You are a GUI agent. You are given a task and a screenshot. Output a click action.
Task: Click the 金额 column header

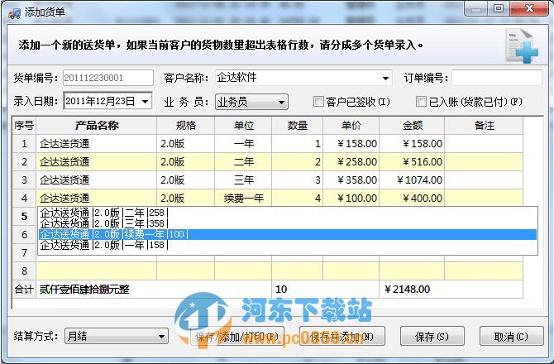click(x=412, y=126)
